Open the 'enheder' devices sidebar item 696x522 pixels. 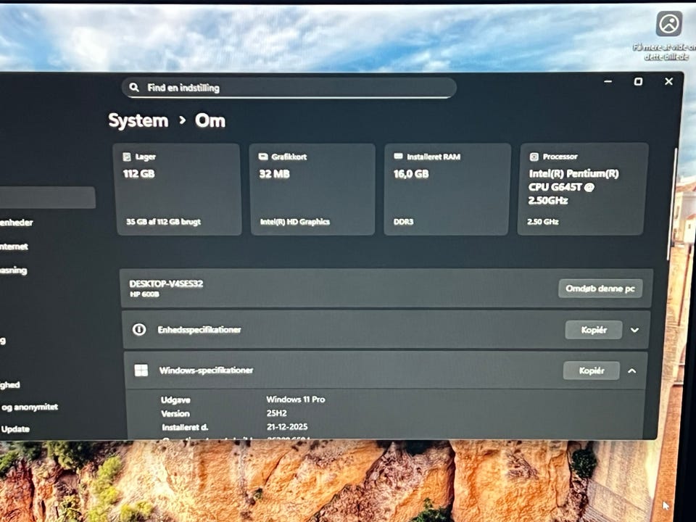click(x=17, y=223)
